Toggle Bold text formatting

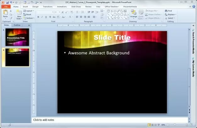(x=38, y=17)
